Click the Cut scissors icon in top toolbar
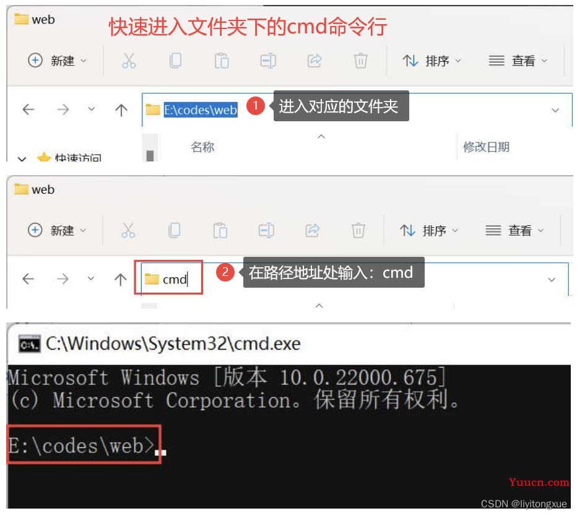The width and height of the screenshot is (577, 516). pyautogui.click(x=129, y=61)
